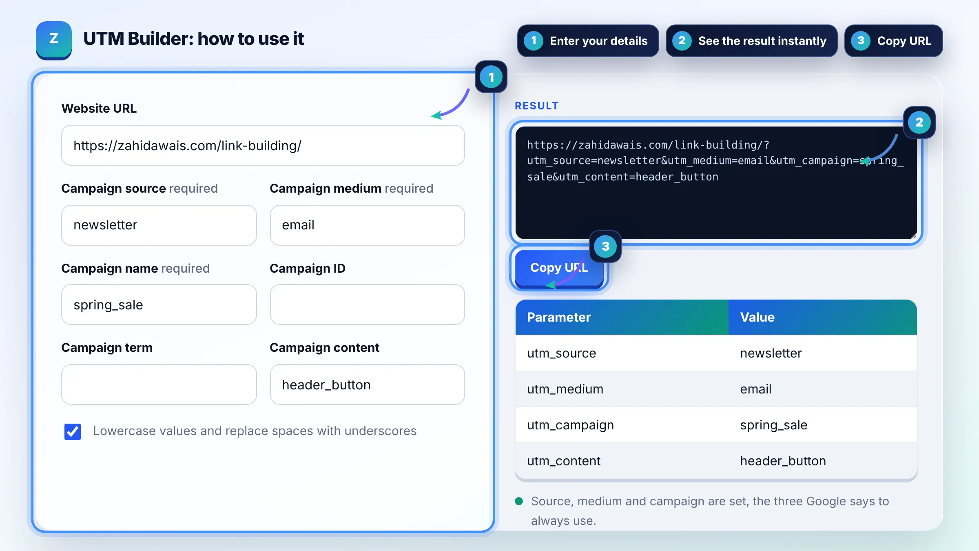Click the 'Campaign term' label
979x551 pixels.
(107, 348)
